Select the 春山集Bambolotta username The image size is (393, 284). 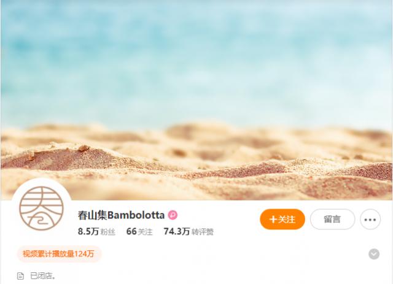pos(121,215)
